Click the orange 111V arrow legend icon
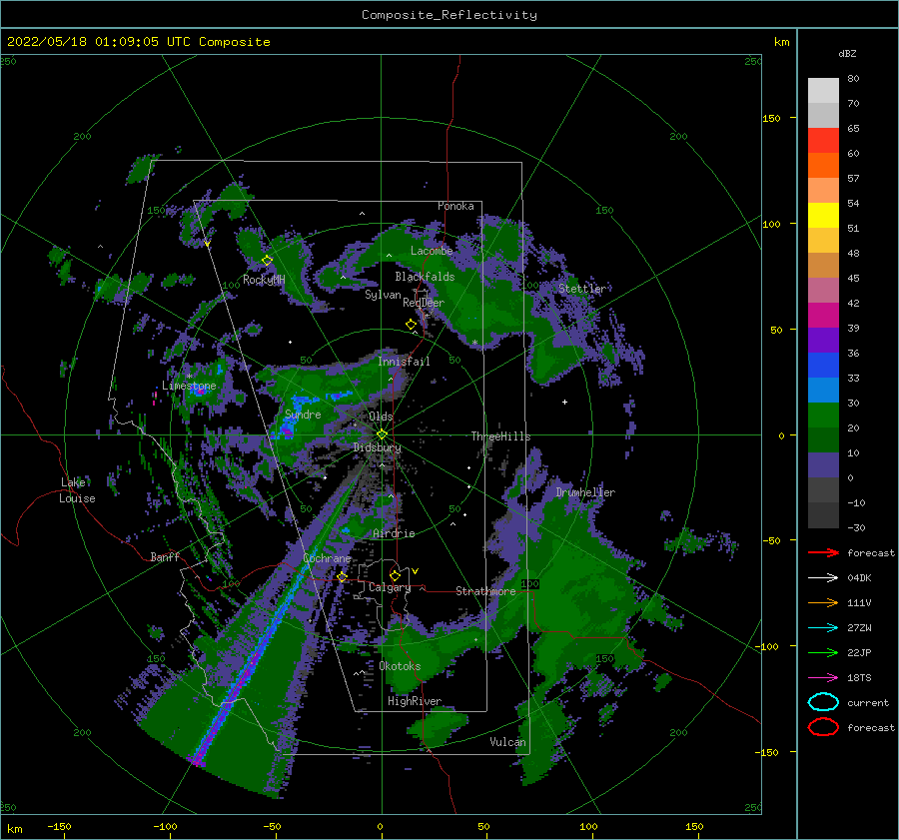 pos(823,602)
